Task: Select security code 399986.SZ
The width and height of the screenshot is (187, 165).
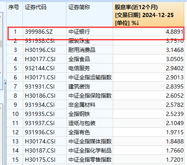Action: [39, 32]
